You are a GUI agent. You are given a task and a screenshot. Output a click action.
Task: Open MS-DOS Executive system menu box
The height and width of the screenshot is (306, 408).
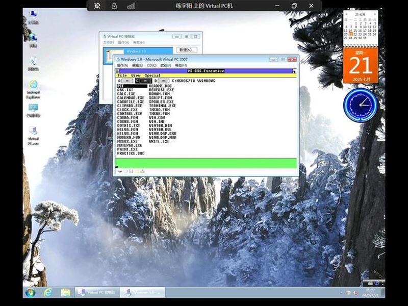pos(117,71)
